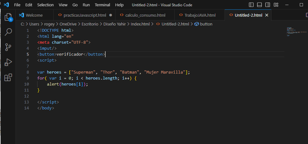308x144 pixels.
Task: Click the "Mujer Maravilla" string
Action: (x=165, y=72)
